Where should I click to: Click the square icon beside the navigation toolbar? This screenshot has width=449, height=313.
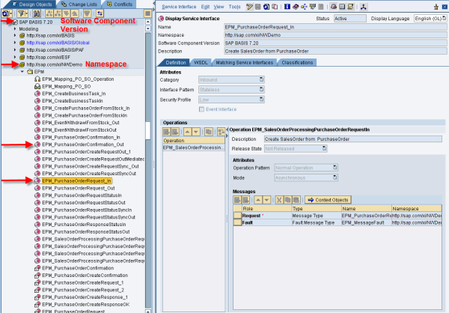[147, 13]
